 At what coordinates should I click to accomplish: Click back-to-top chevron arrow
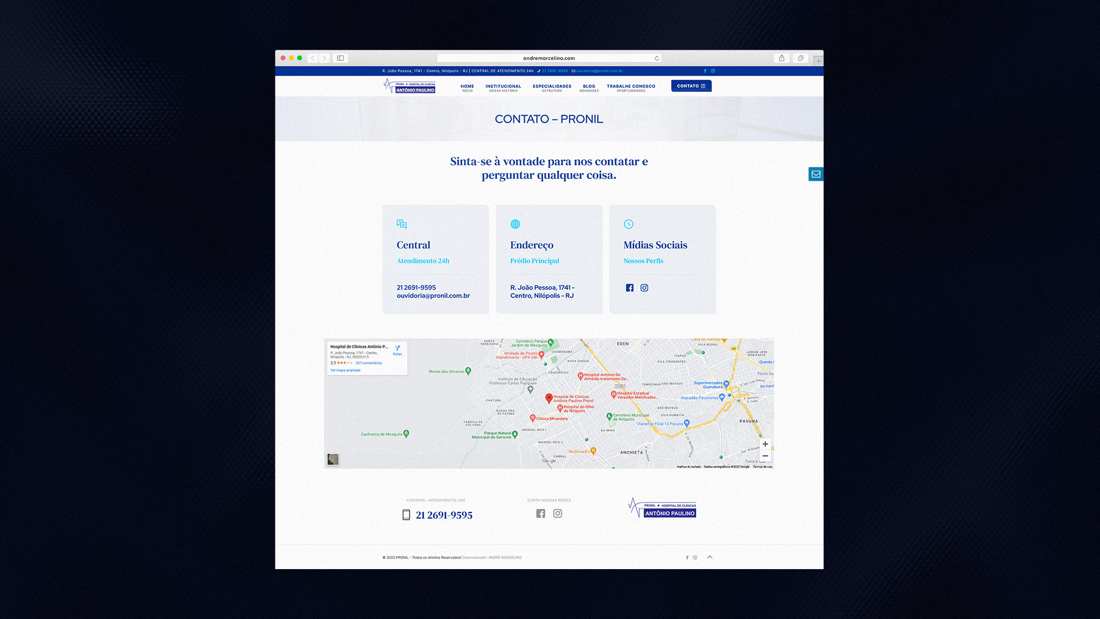pos(710,557)
